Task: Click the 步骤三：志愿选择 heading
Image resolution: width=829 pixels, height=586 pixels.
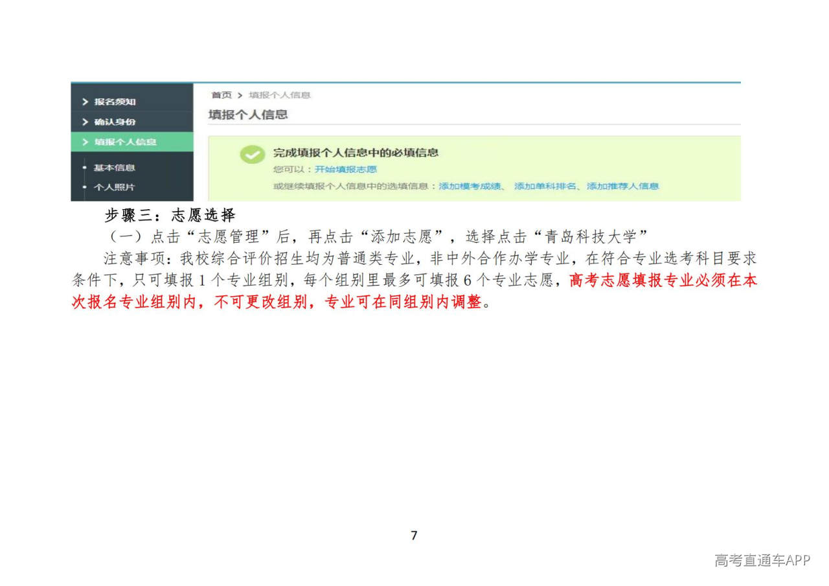Action: click(x=170, y=216)
